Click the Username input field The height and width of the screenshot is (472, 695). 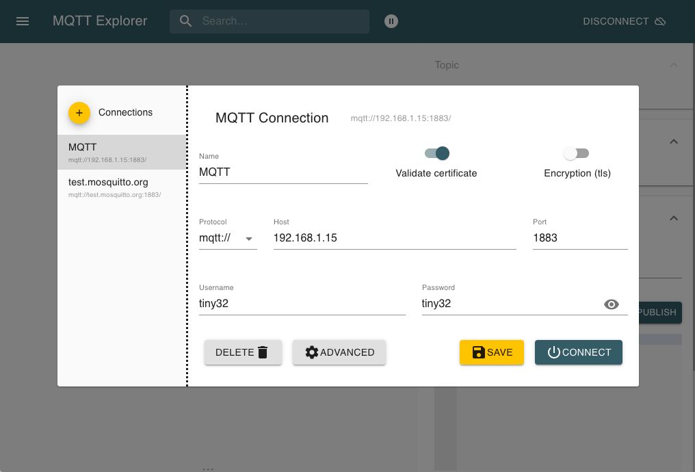point(302,304)
